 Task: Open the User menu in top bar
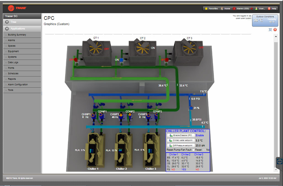click(260, 8)
